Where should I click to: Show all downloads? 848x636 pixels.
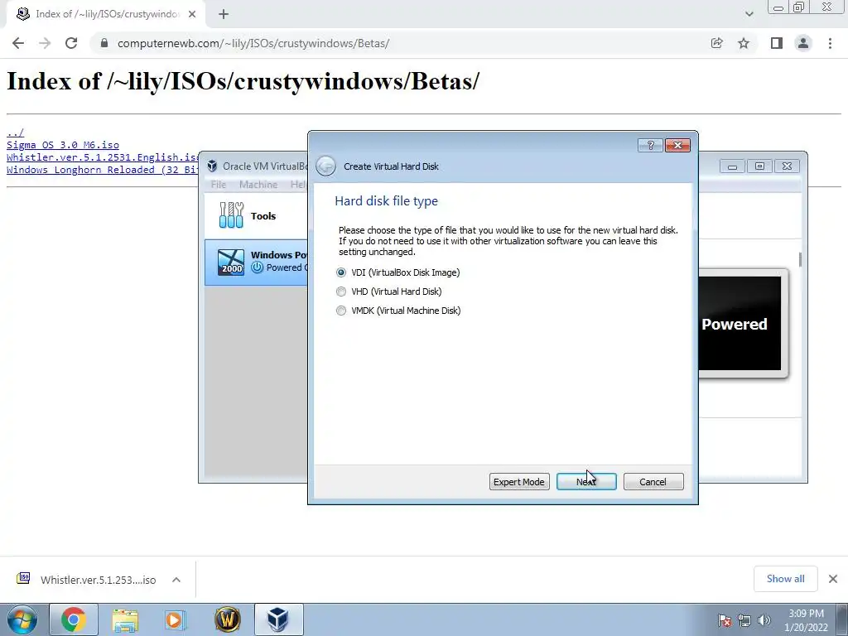tap(785, 579)
